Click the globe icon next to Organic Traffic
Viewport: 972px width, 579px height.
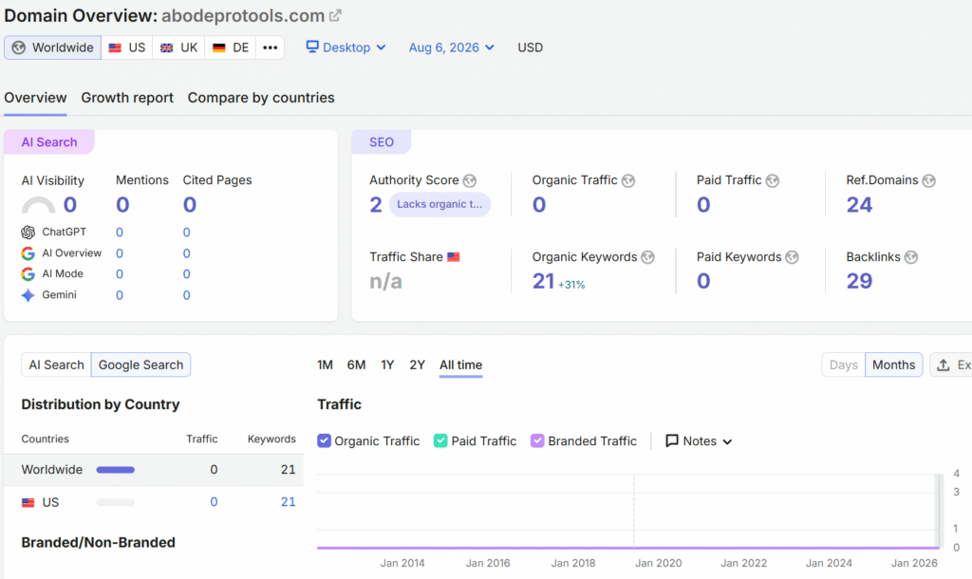(x=628, y=181)
